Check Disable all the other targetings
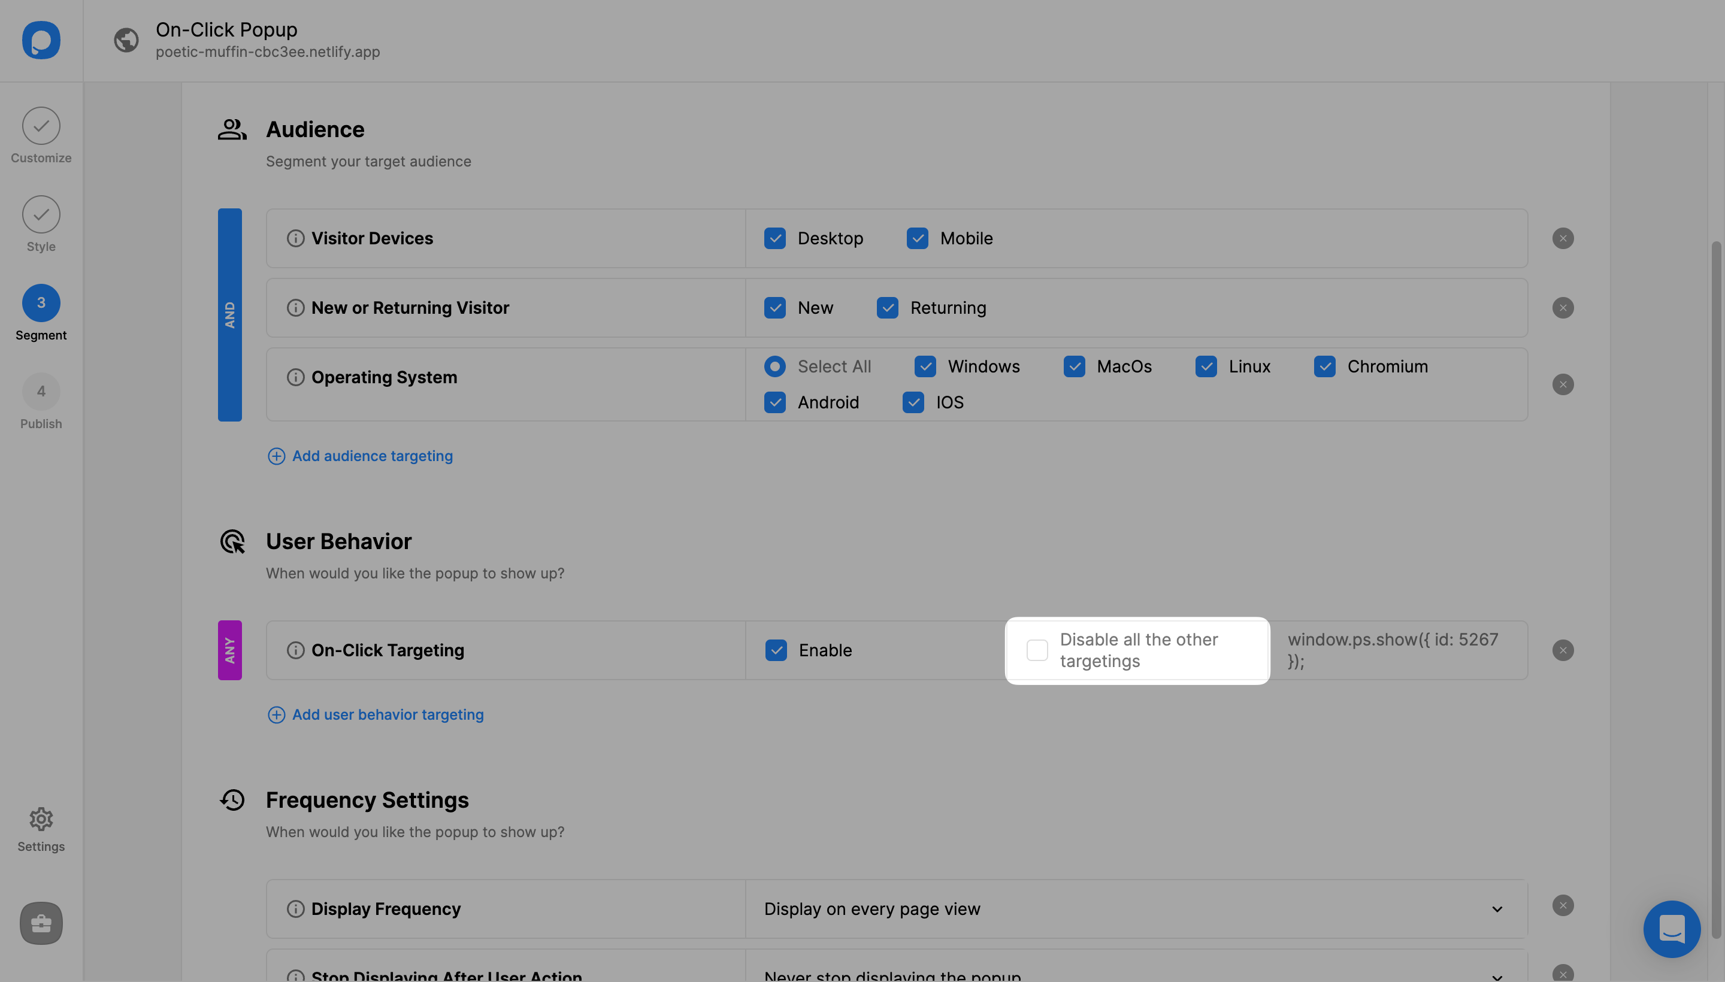The height and width of the screenshot is (982, 1725). coord(1037,650)
